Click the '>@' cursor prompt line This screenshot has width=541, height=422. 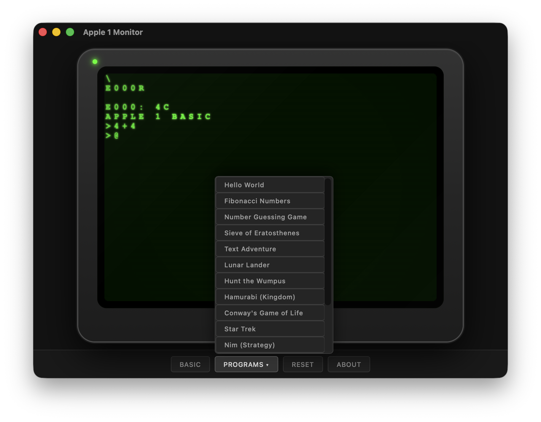click(112, 135)
